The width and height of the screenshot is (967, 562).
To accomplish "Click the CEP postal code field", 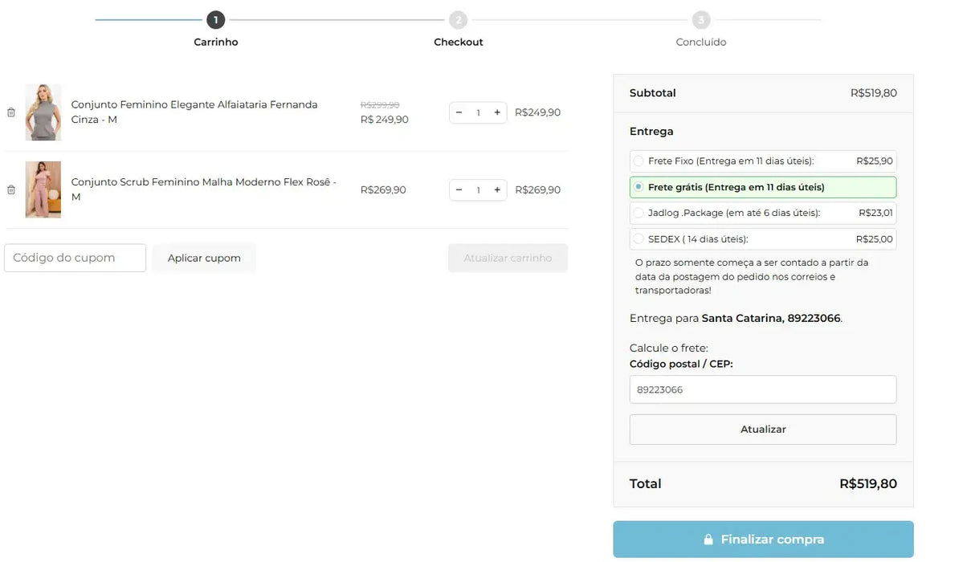I will coord(762,389).
